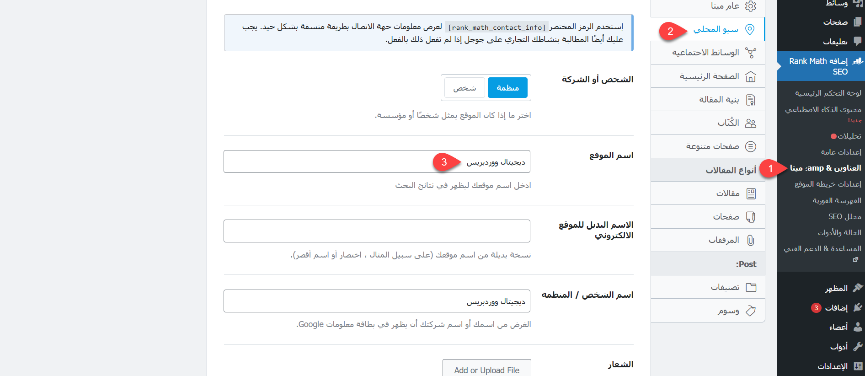Click the document icon beside بنية المقالة
Screen dimensions: 865x376
click(x=751, y=100)
